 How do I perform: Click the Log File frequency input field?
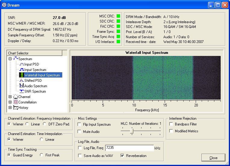[x=129, y=148]
